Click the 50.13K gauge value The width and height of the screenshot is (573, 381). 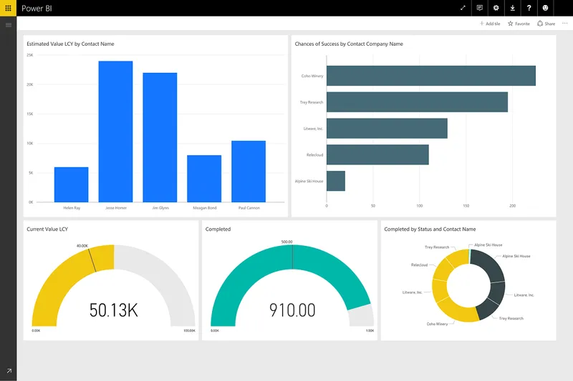coord(114,310)
